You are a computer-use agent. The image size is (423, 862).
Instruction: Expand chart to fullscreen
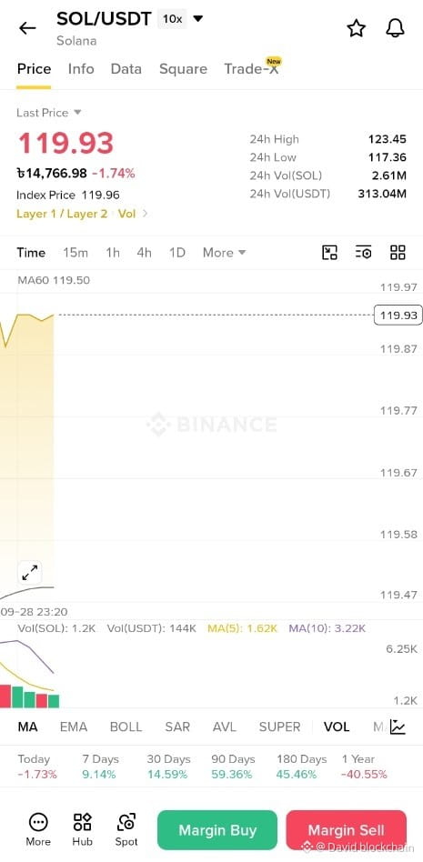[x=29, y=573]
